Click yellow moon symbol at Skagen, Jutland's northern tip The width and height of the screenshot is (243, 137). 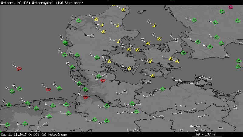tap(124, 10)
